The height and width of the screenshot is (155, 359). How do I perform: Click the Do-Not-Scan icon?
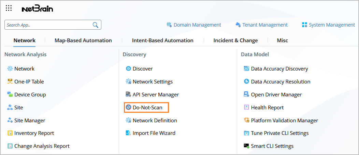[128, 107]
